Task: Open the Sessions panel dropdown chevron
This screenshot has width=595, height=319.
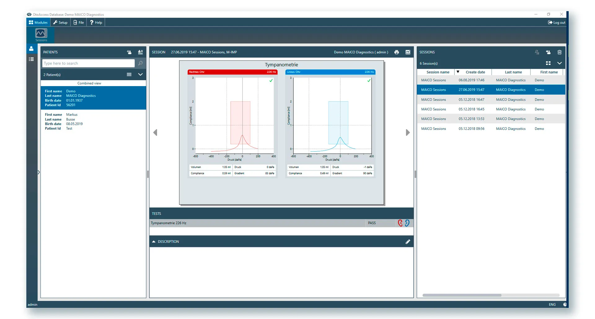Action: click(x=560, y=63)
